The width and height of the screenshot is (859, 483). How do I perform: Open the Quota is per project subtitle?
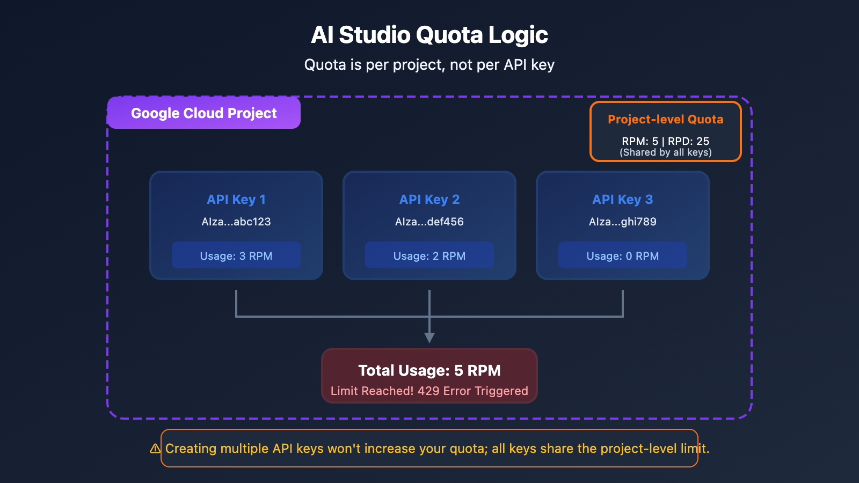[x=429, y=64]
